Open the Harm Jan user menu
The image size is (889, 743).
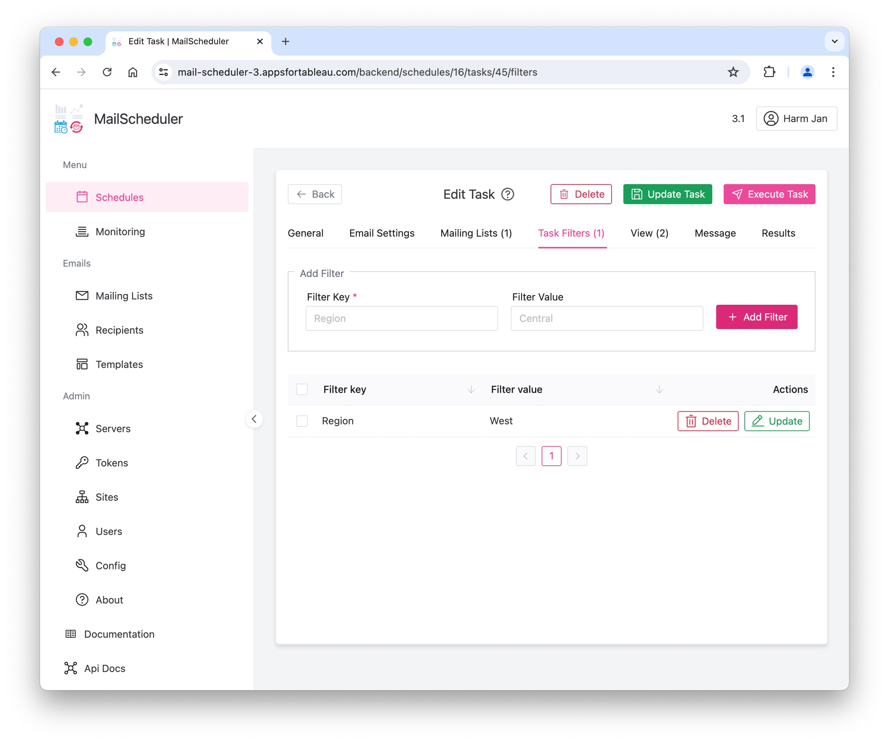tap(796, 118)
